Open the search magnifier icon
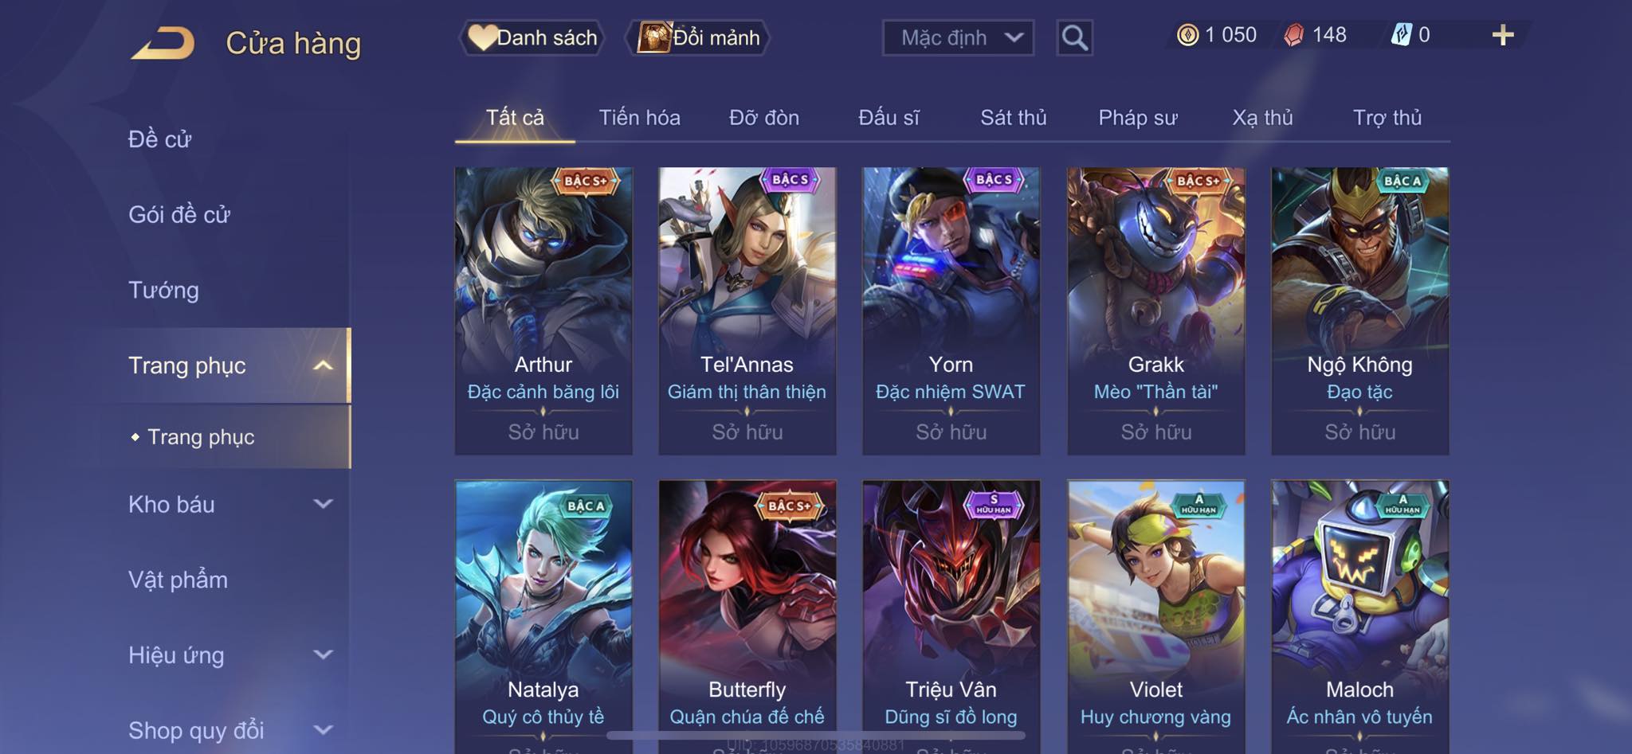This screenshot has width=1632, height=754. coord(1074,37)
